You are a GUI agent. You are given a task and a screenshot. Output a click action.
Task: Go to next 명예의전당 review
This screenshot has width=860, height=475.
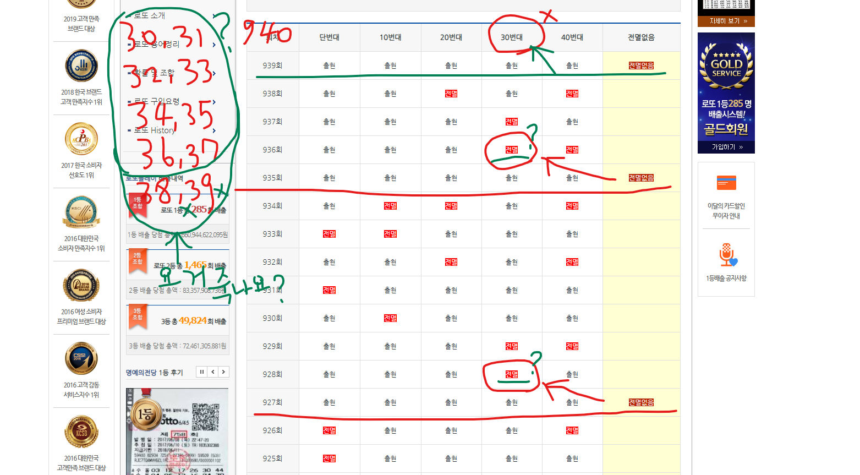[223, 372]
